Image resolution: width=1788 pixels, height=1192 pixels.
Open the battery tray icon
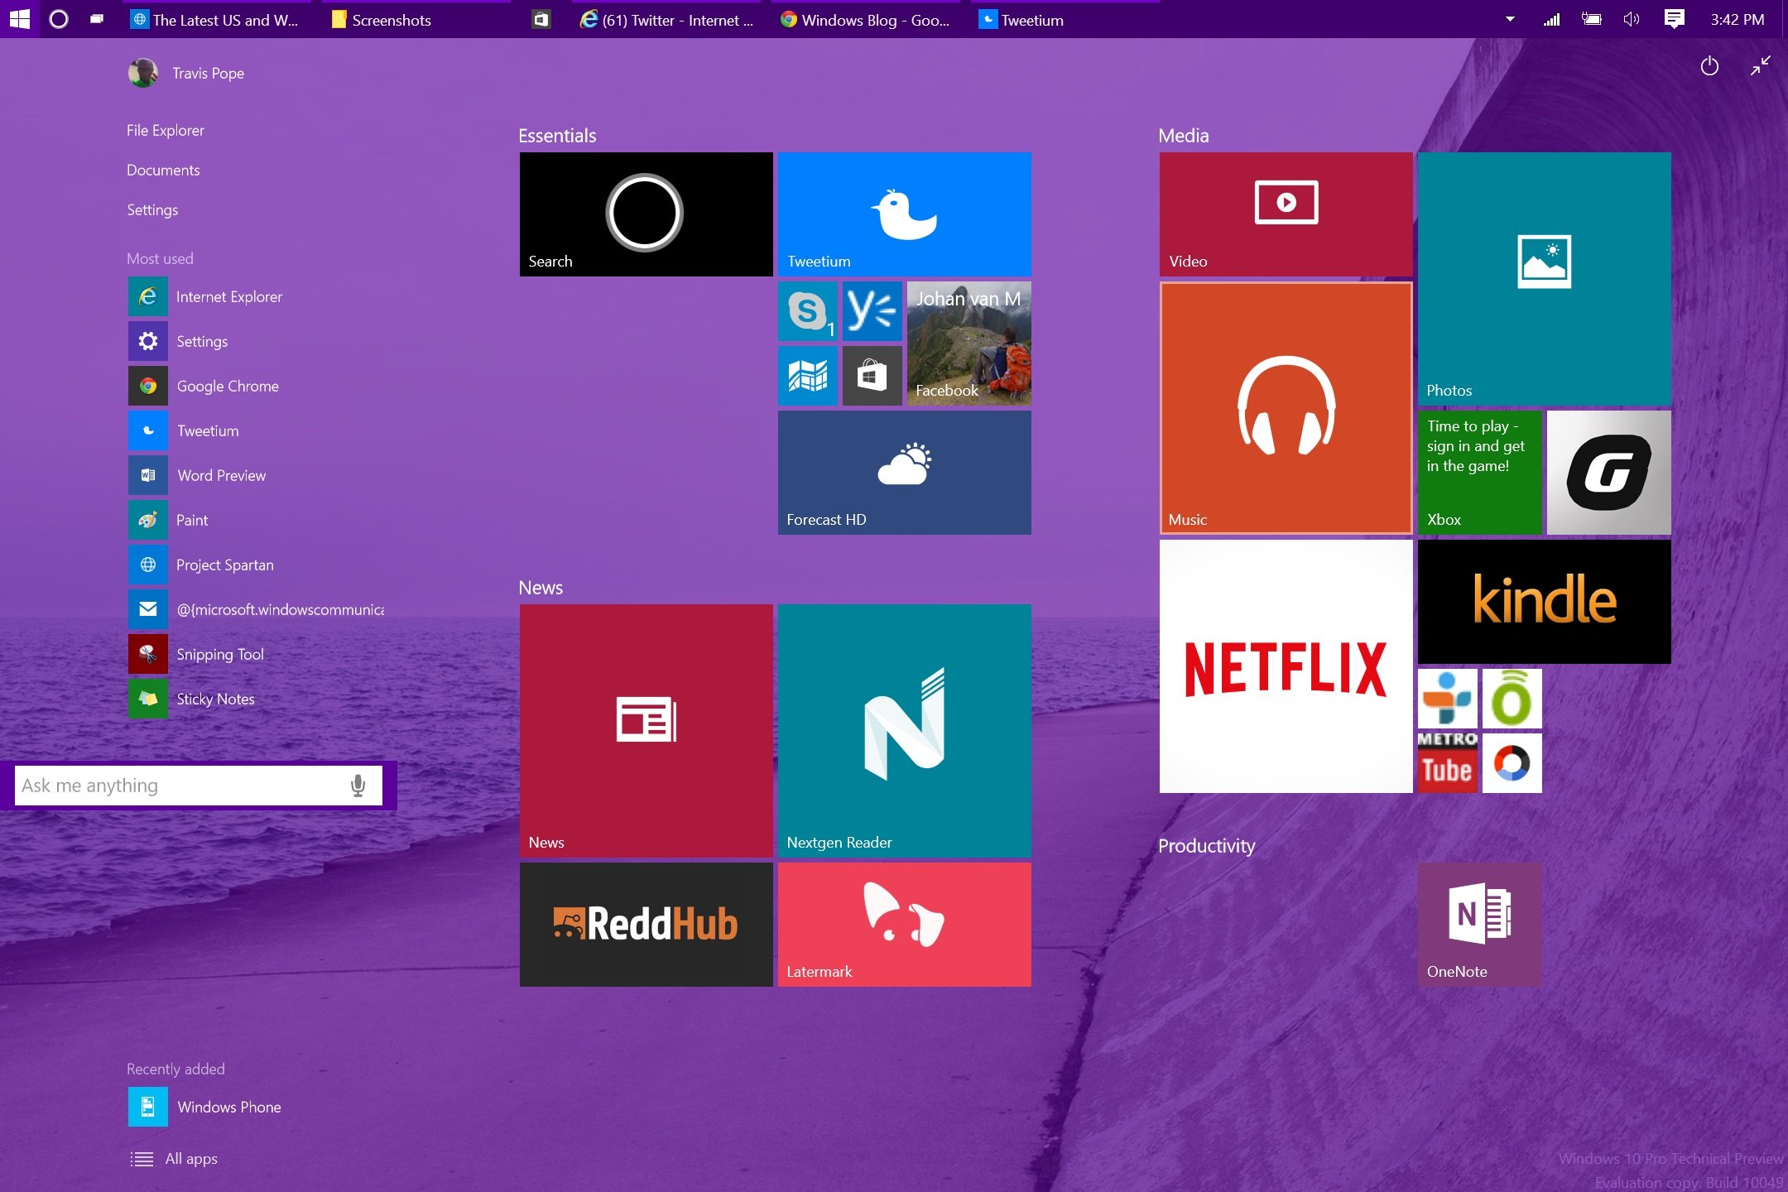[x=1591, y=19]
